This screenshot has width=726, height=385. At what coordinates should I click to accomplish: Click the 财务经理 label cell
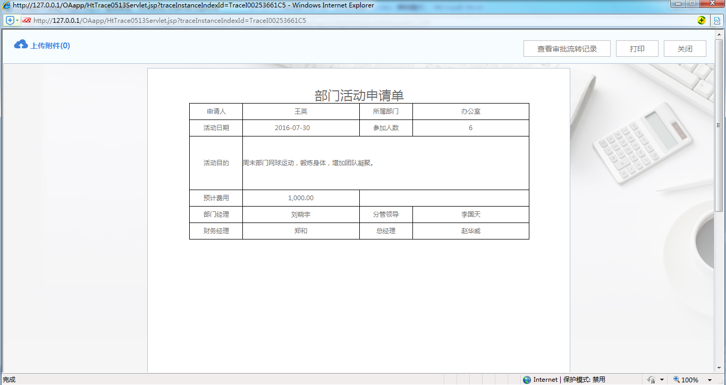point(216,231)
